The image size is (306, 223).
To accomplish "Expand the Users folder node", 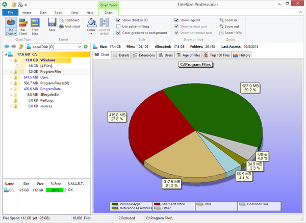I will (x=11, y=77).
